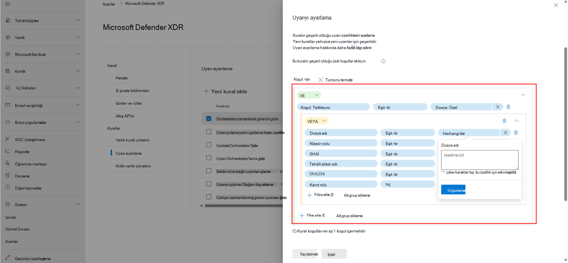Check the Catiçin zamanlanmış görev uyarısını gizle rule
This screenshot has height=263, width=568.
pos(209,197)
